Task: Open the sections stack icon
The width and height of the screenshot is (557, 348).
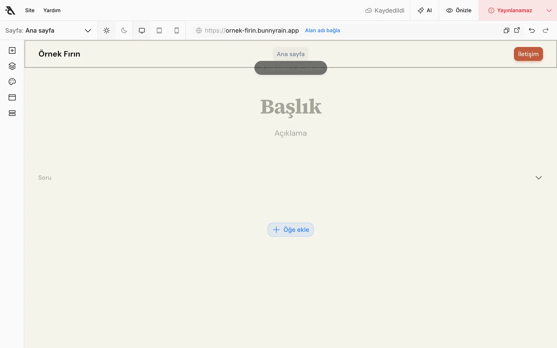Action: [12, 113]
